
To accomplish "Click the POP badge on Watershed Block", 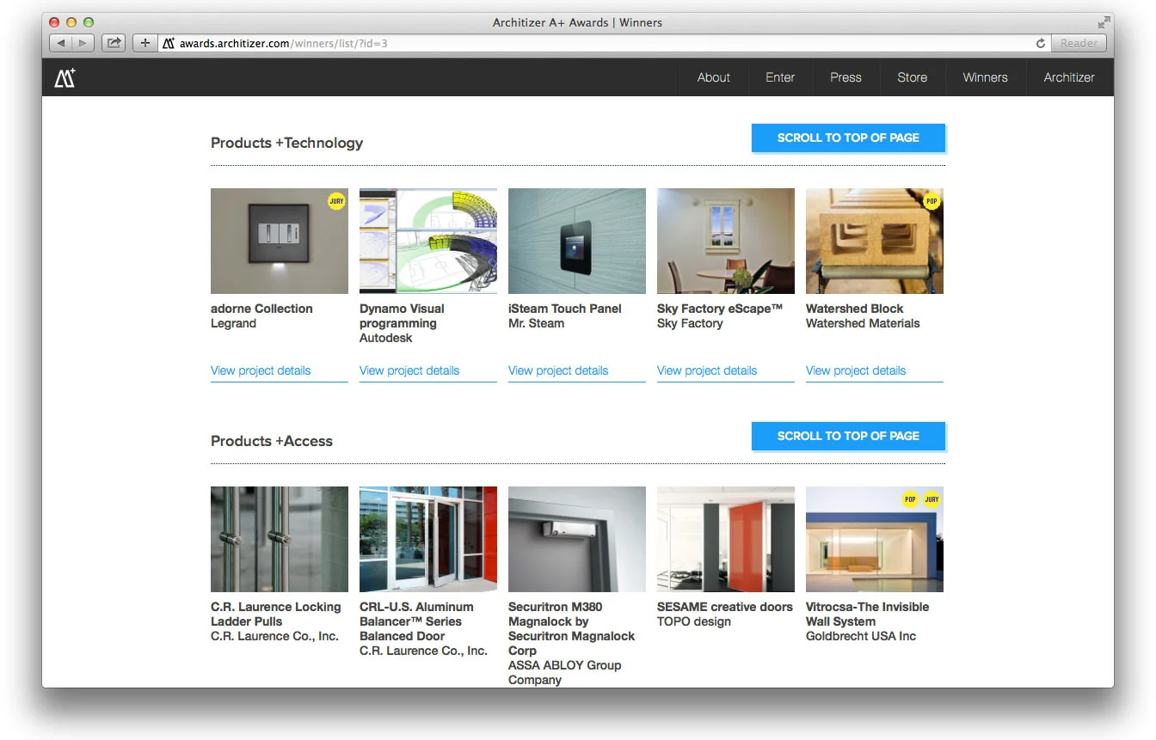I will click(x=932, y=201).
